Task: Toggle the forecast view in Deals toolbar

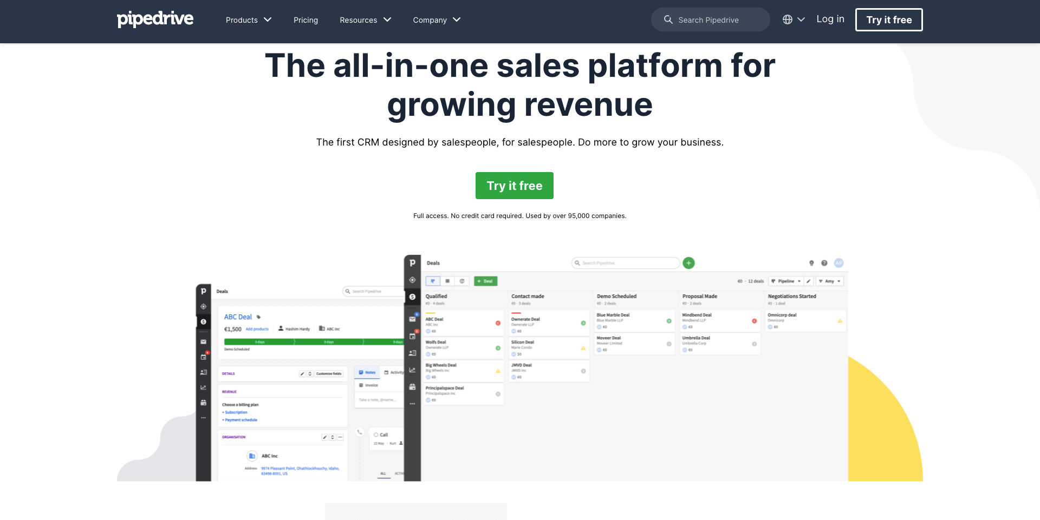Action: coord(462,281)
